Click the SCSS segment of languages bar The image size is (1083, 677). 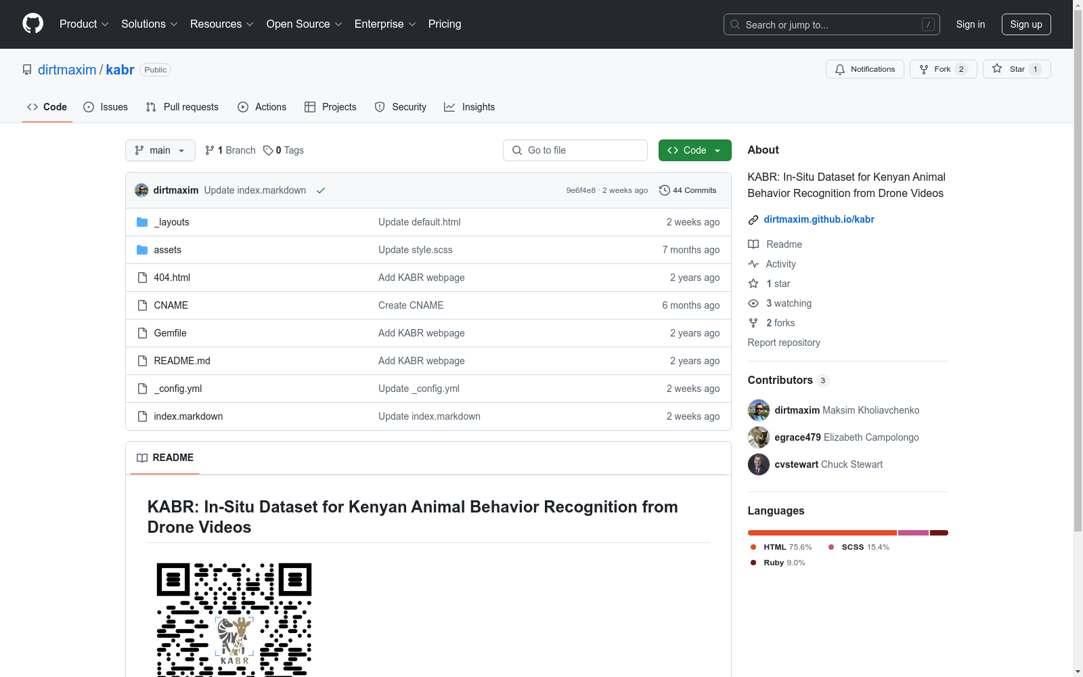914,533
